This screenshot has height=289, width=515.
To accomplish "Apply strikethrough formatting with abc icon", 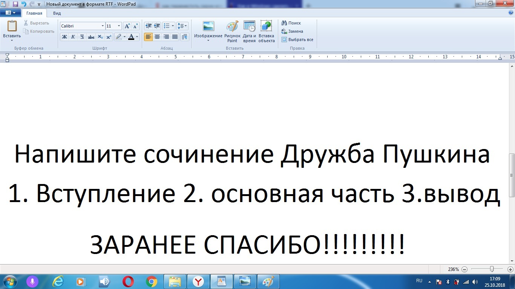I will click(x=91, y=37).
